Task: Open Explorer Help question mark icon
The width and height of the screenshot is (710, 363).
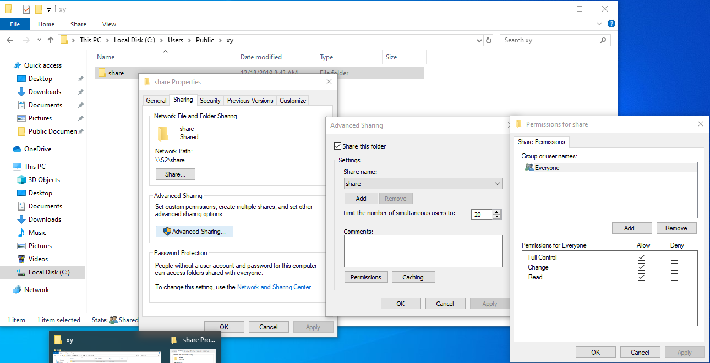Action: coord(611,24)
